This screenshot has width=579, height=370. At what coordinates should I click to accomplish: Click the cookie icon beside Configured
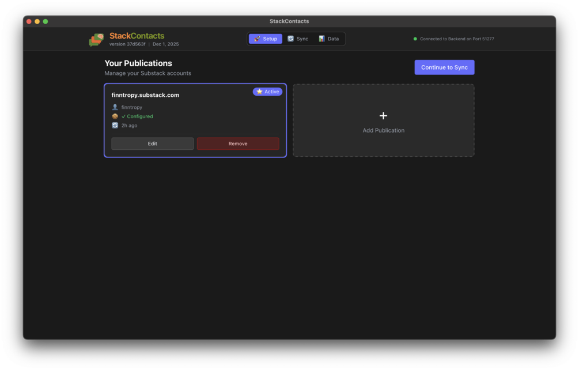coord(115,116)
